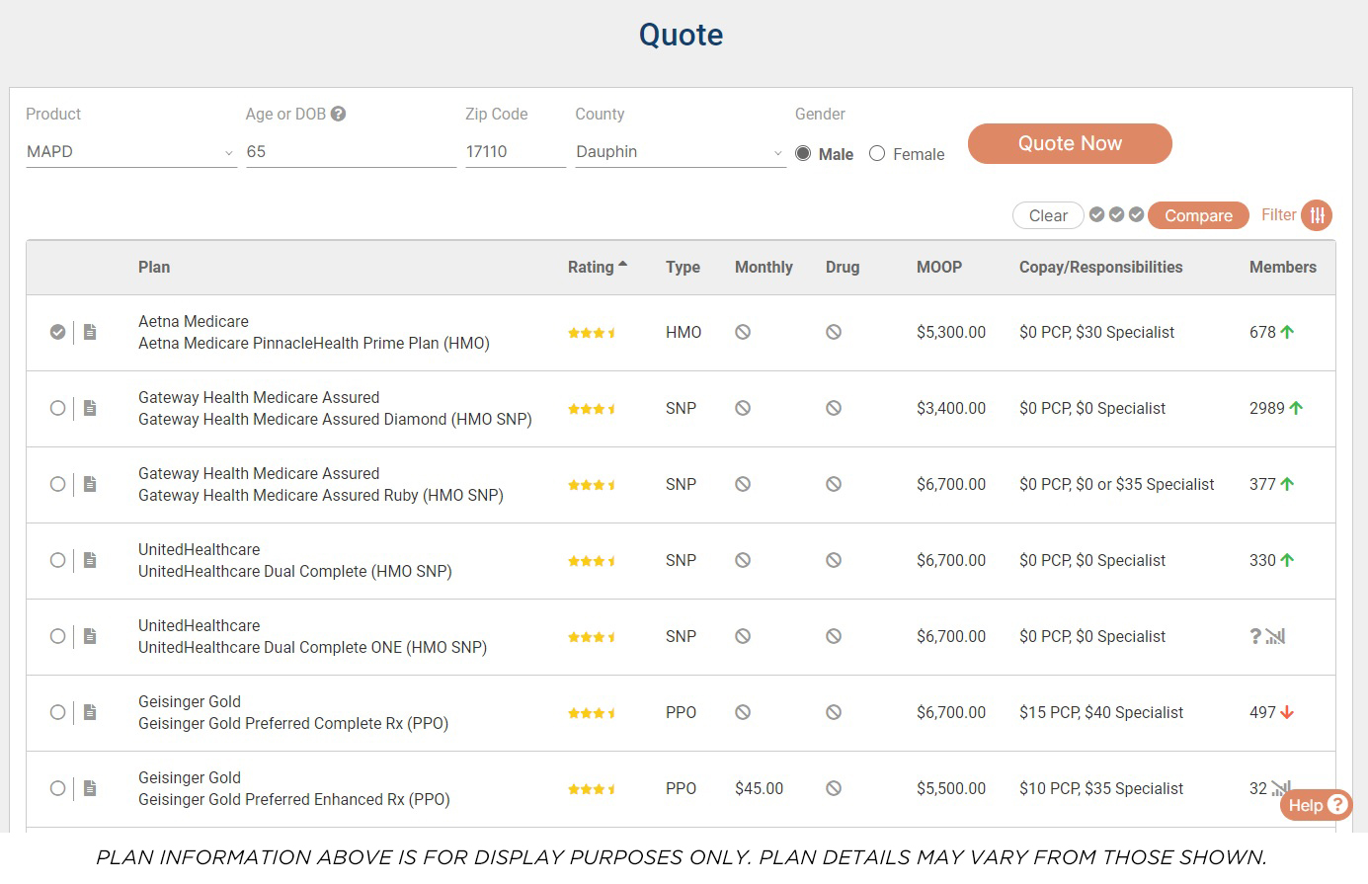
Task: Click Monthly not-available icon in Gateway Diamond row
Action: (x=743, y=408)
